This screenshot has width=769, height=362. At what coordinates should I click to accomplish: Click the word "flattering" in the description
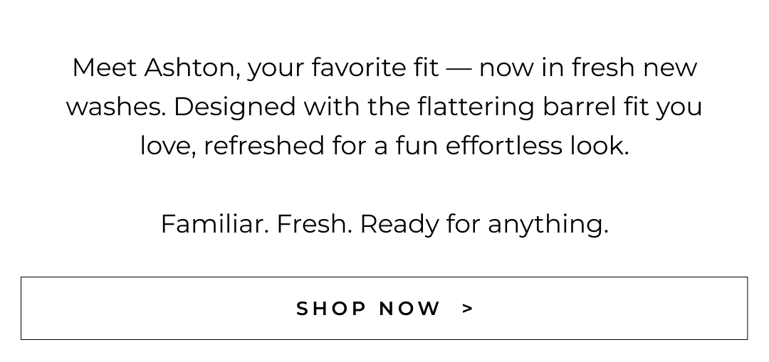(476, 107)
